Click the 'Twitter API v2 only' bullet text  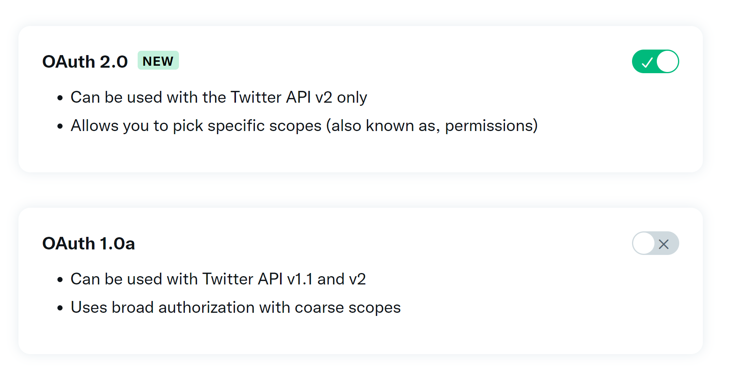pyautogui.click(x=299, y=97)
